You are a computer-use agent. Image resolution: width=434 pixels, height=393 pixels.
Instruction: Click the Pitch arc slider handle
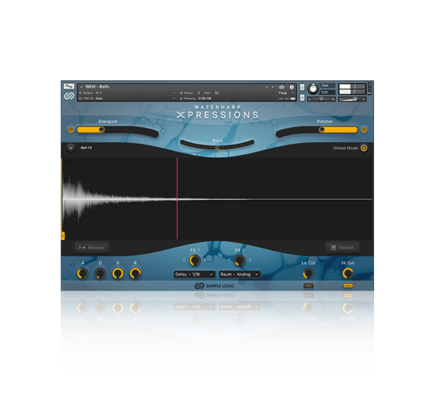pyautogui.click(x=217, y=148)
